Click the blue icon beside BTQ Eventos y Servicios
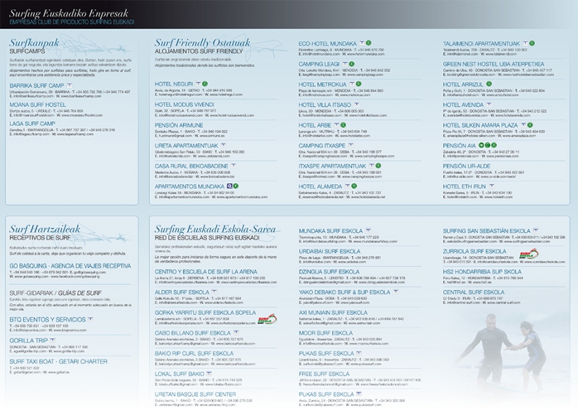This screenshot has width=578, height=411. pos(90,319)
